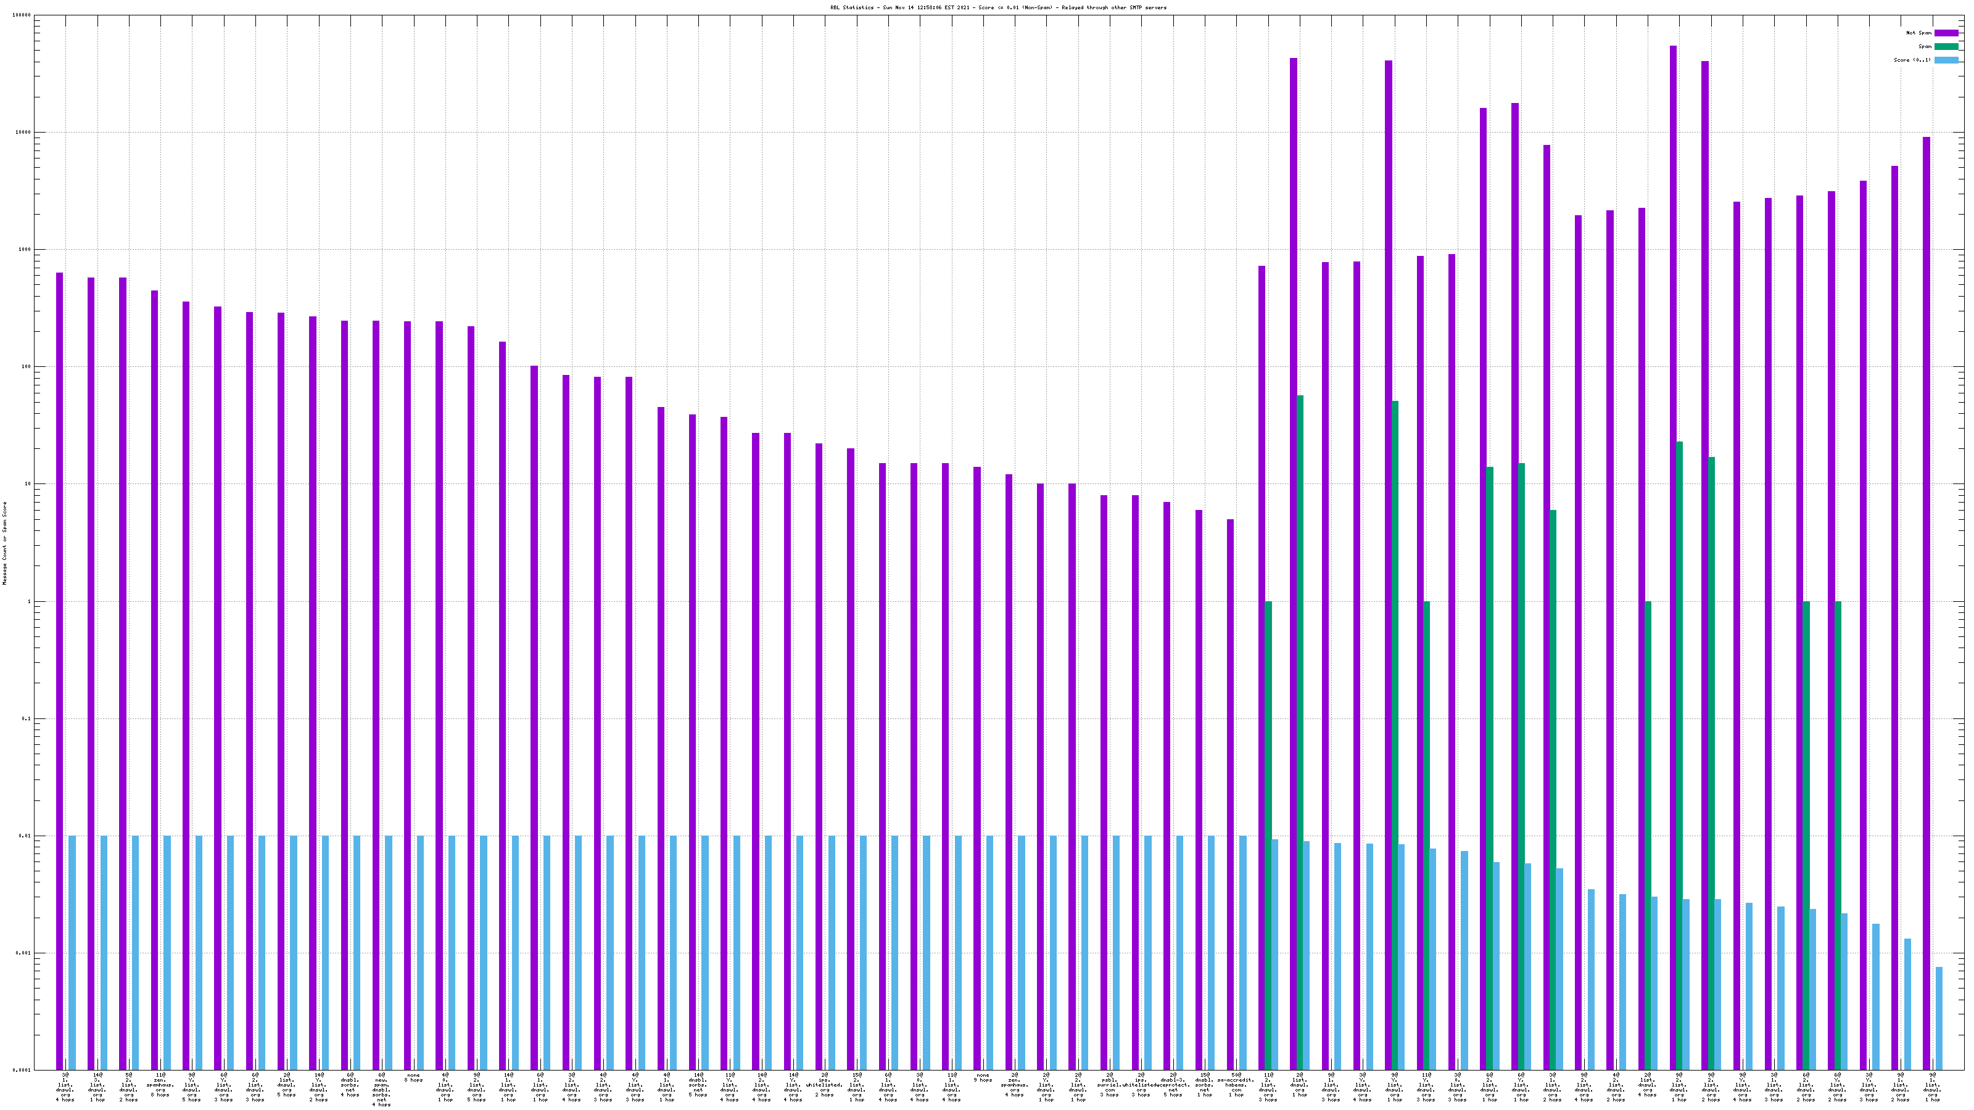This screenshot has width=1974, height=1110.
Task: Click the 'psbl.surriel.com 3 hops' axis label
Action: [x=1109, y=1085]
